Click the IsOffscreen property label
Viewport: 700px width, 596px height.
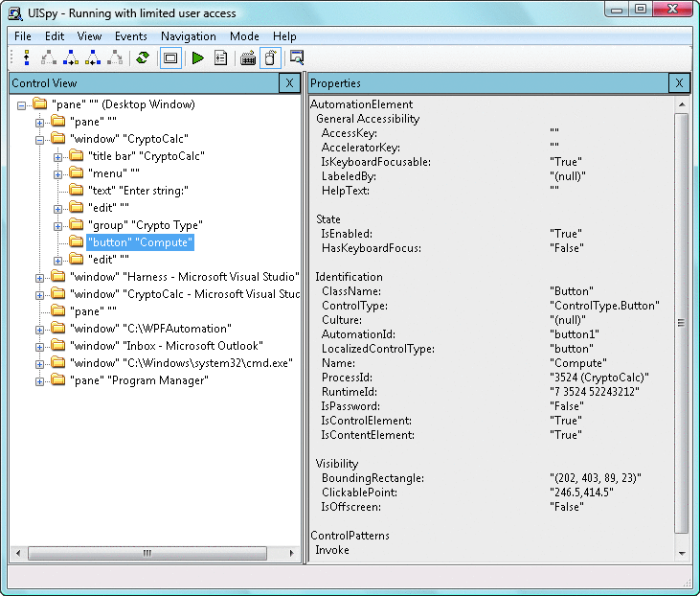[350, 507]
